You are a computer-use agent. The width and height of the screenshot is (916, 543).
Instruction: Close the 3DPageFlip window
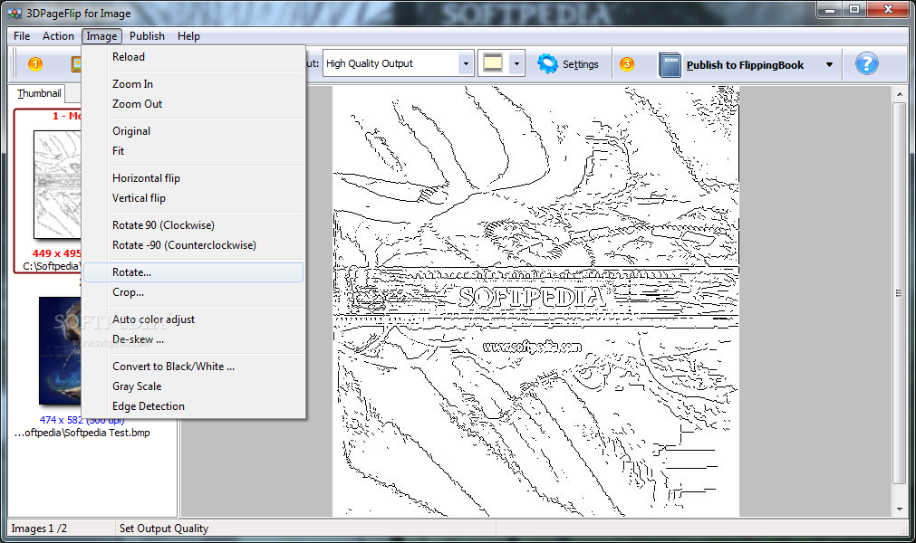pyautogui.click(x=888, y=9)
